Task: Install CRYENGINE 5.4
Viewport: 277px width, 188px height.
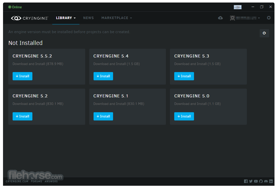Action: (103, 76)
